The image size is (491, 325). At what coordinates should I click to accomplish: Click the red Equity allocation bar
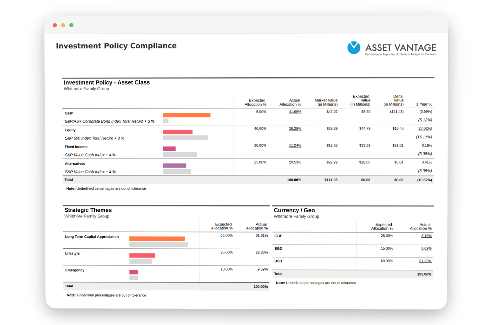point(178,132)
